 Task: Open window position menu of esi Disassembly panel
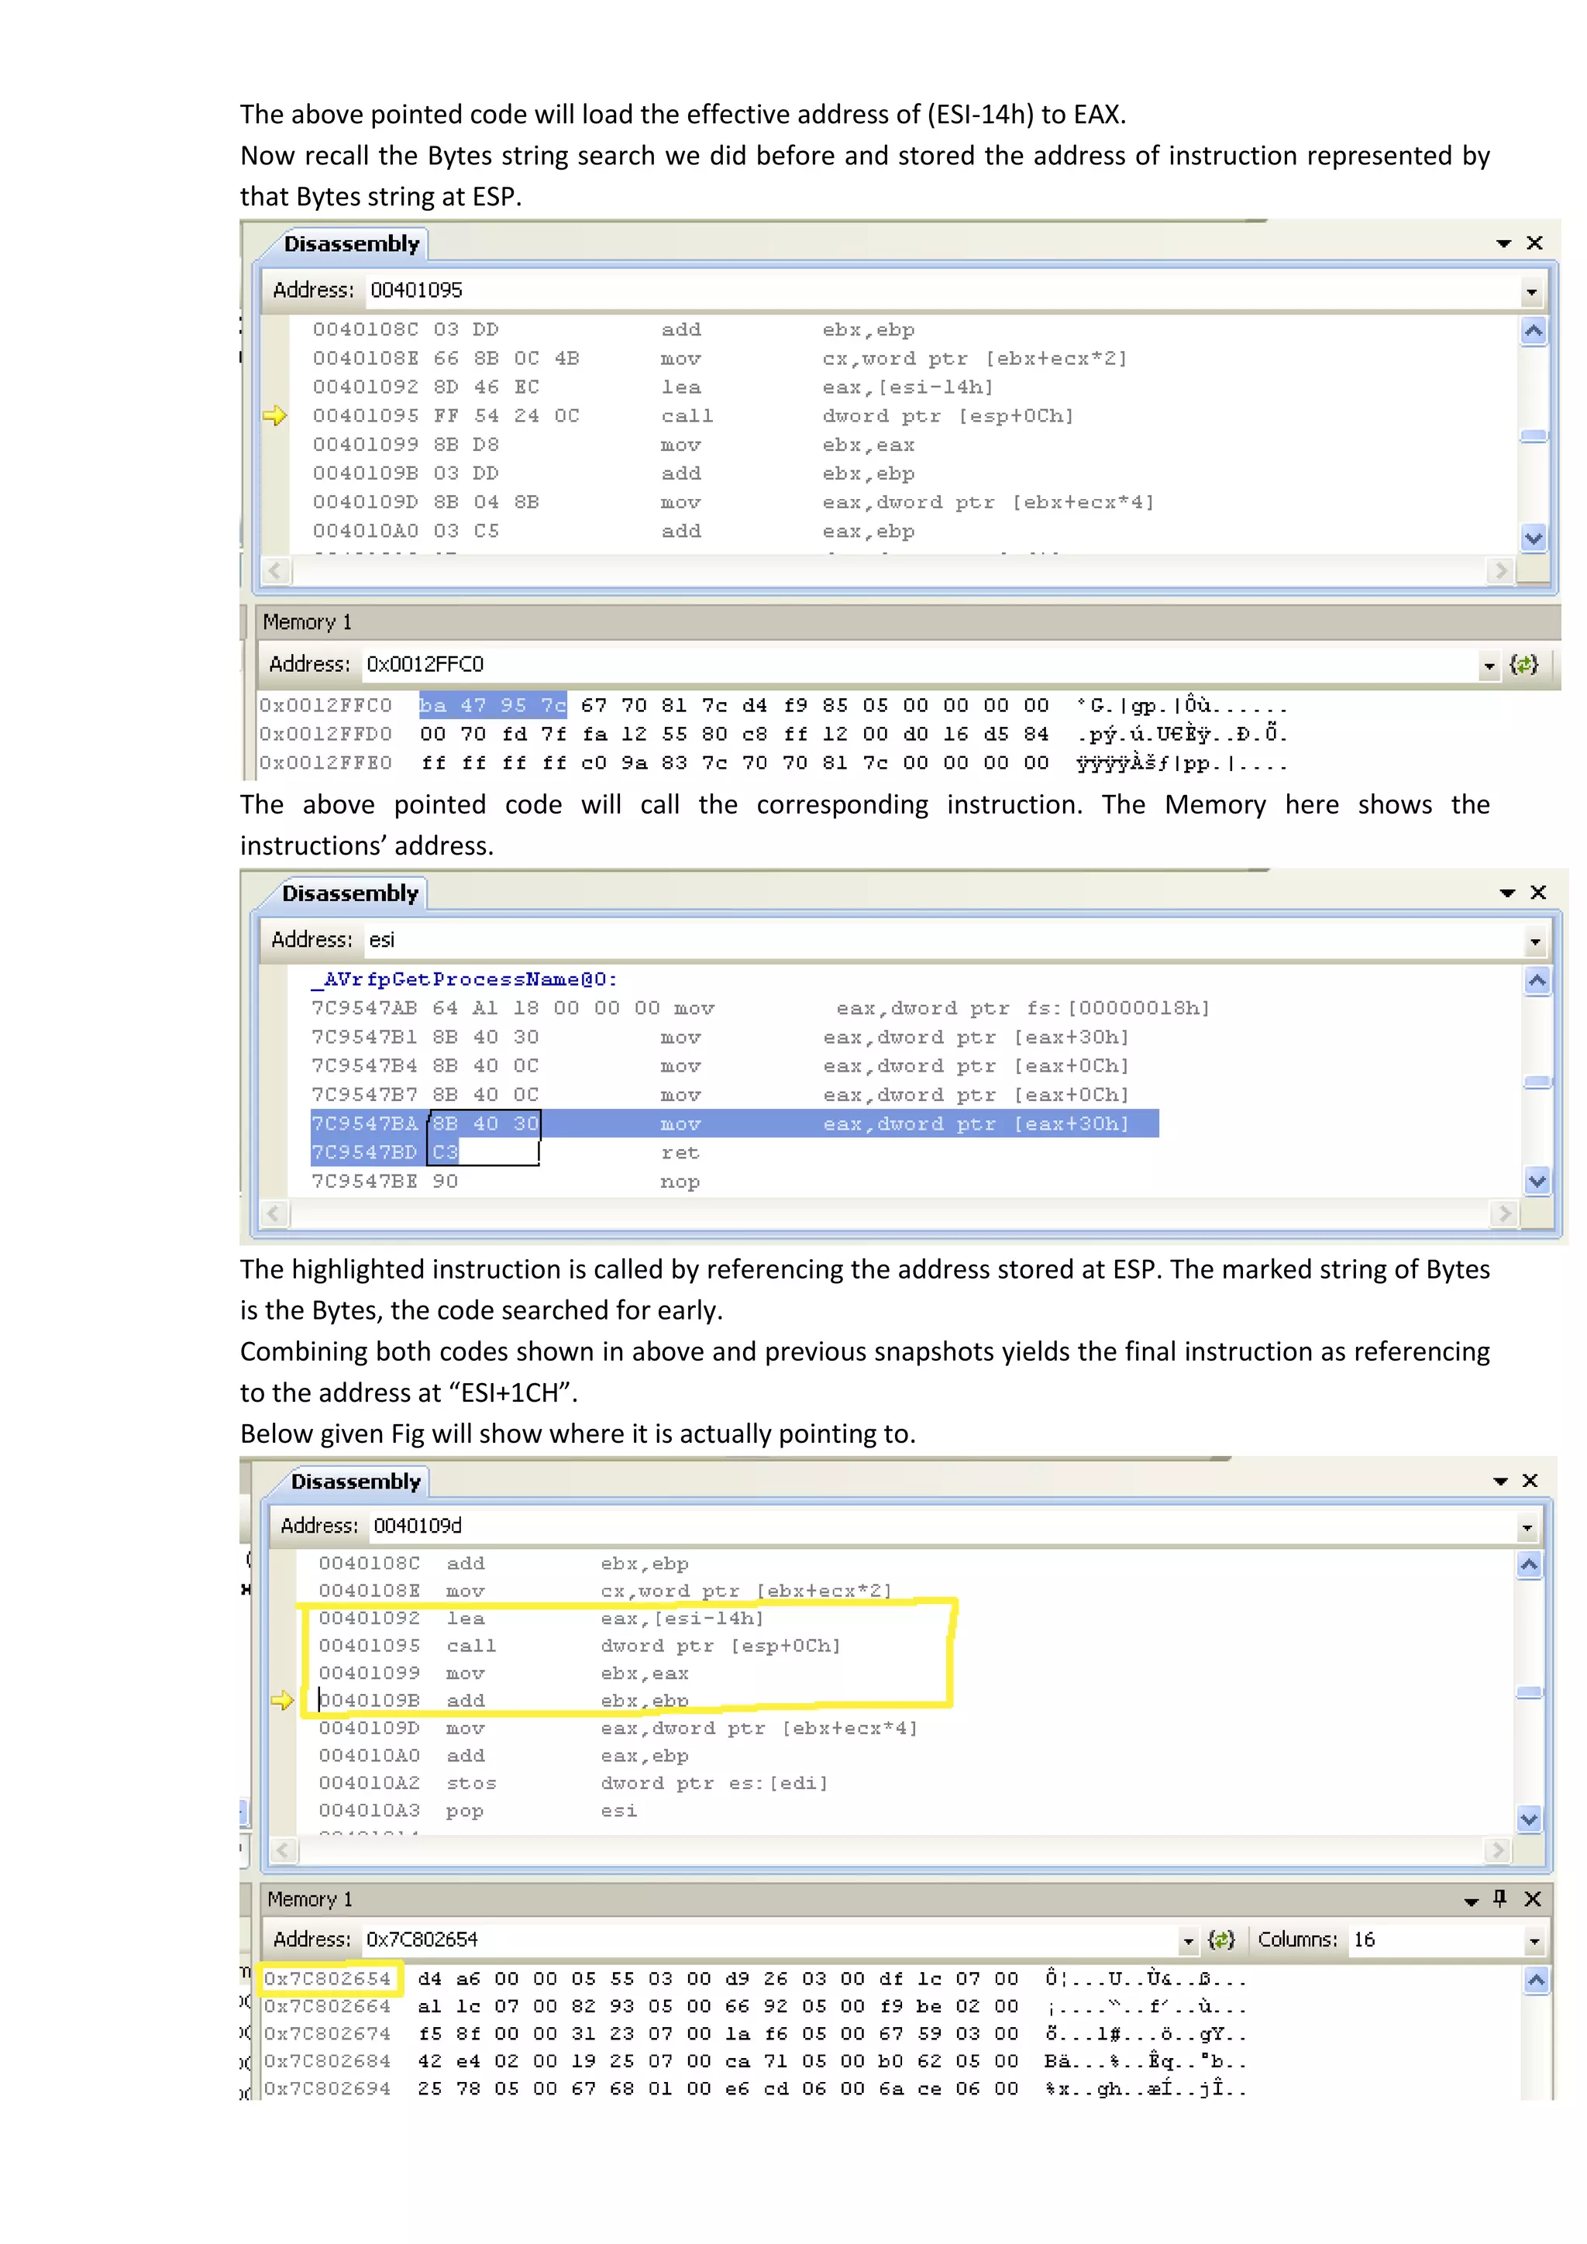click(x=1507, y=893)
